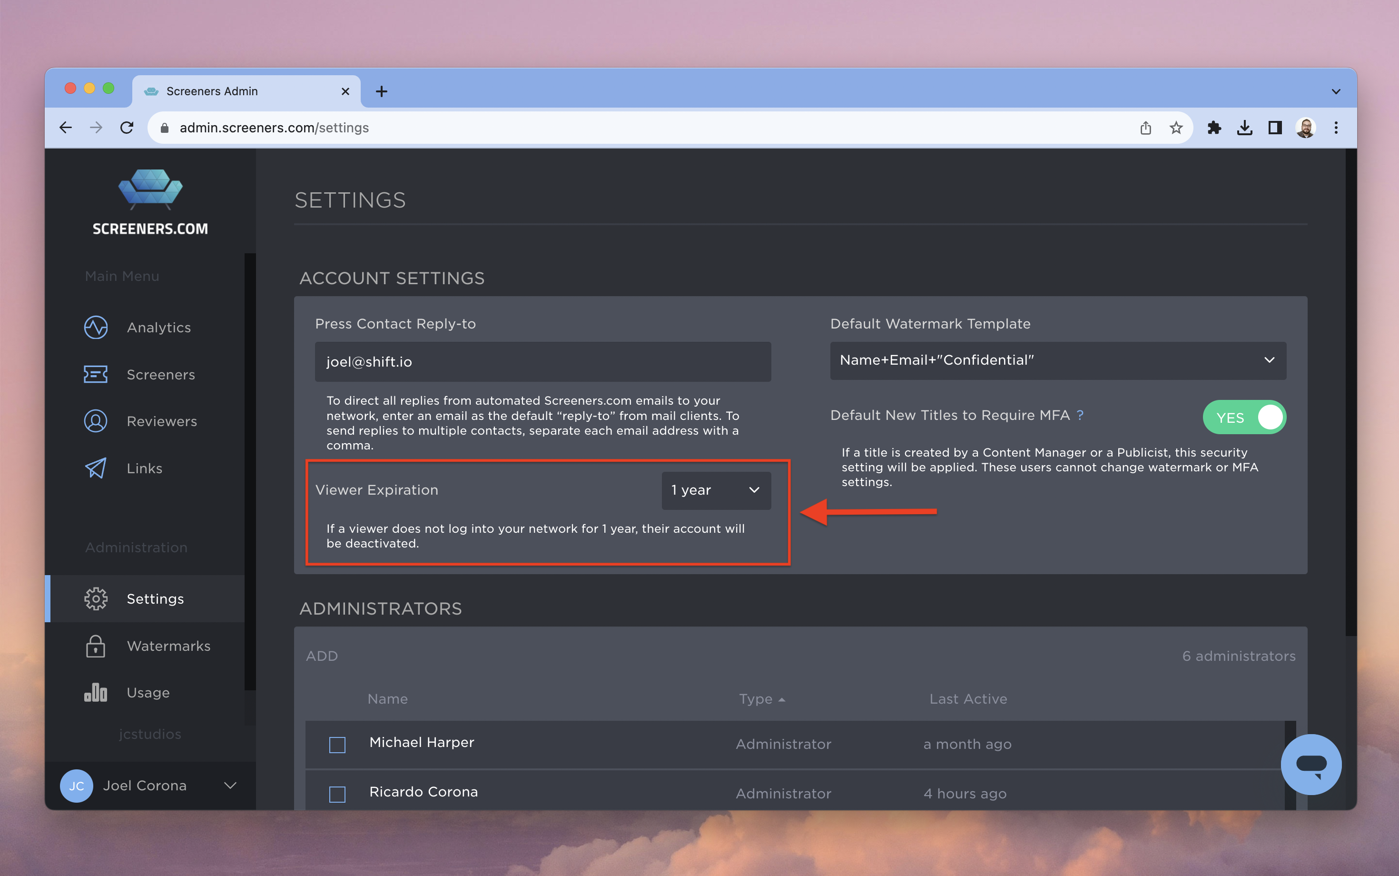Reload the page

coord(127,128)
